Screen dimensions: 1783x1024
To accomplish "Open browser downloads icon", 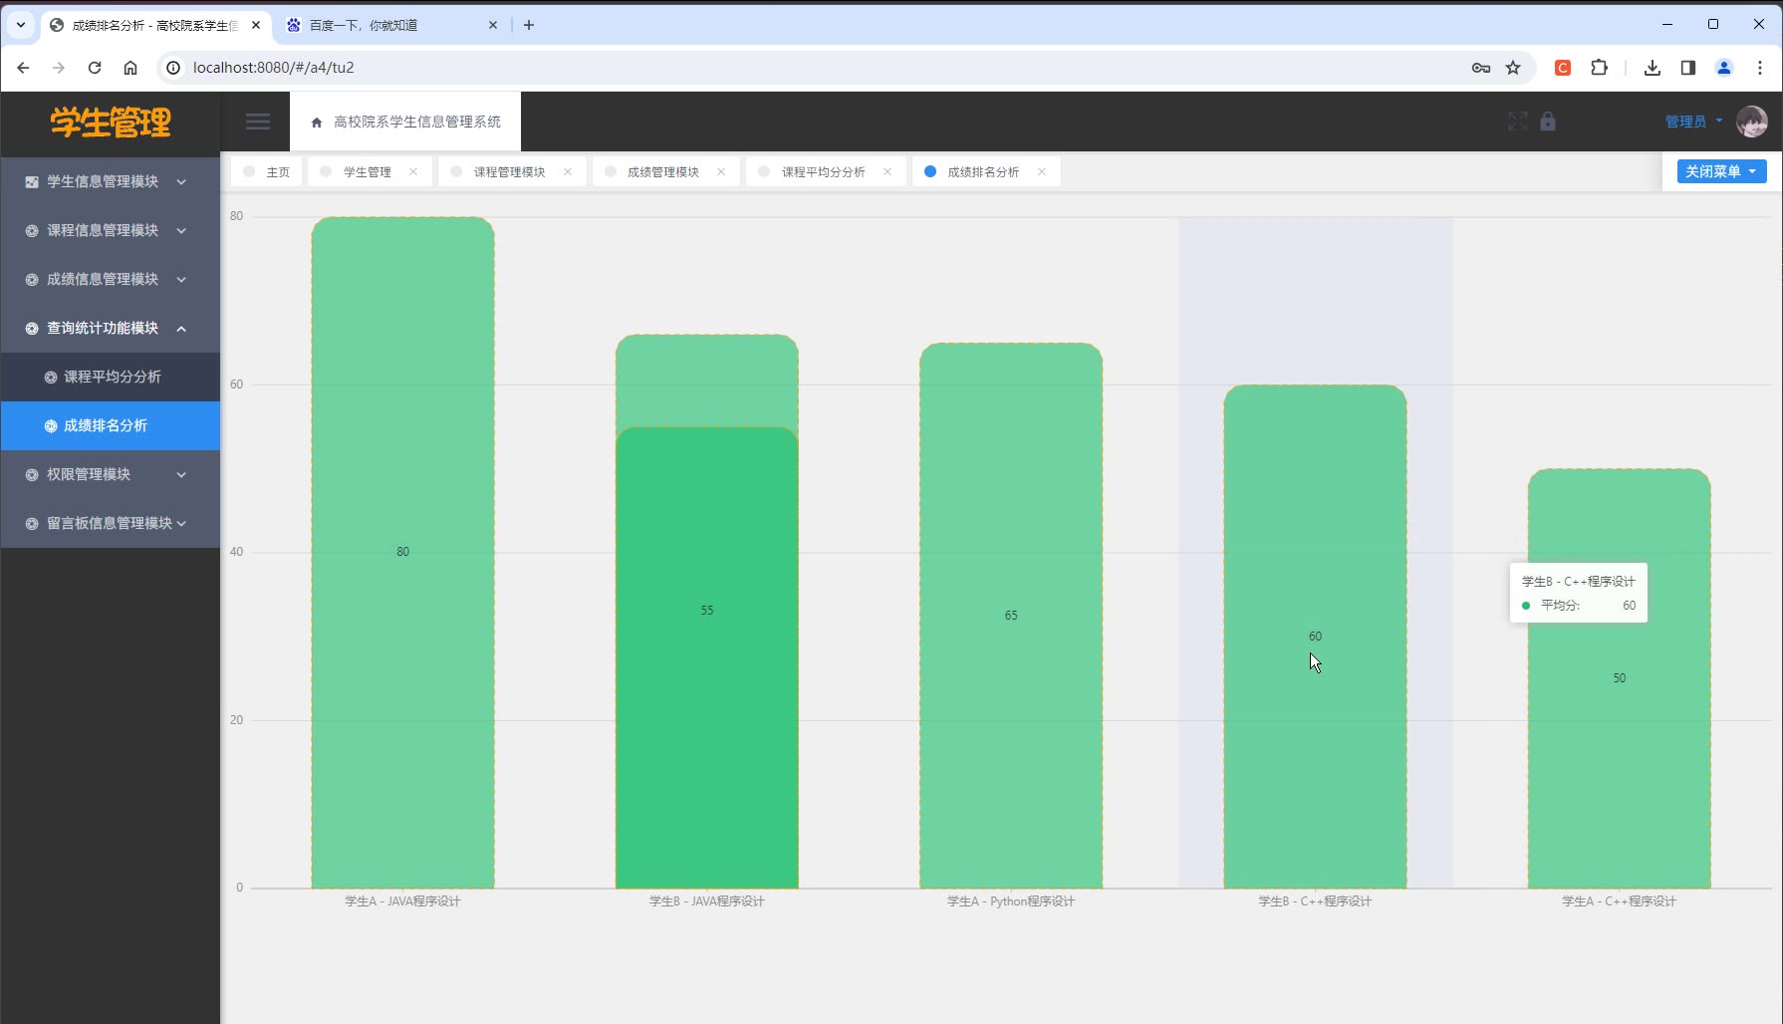I will point(1653,68).
